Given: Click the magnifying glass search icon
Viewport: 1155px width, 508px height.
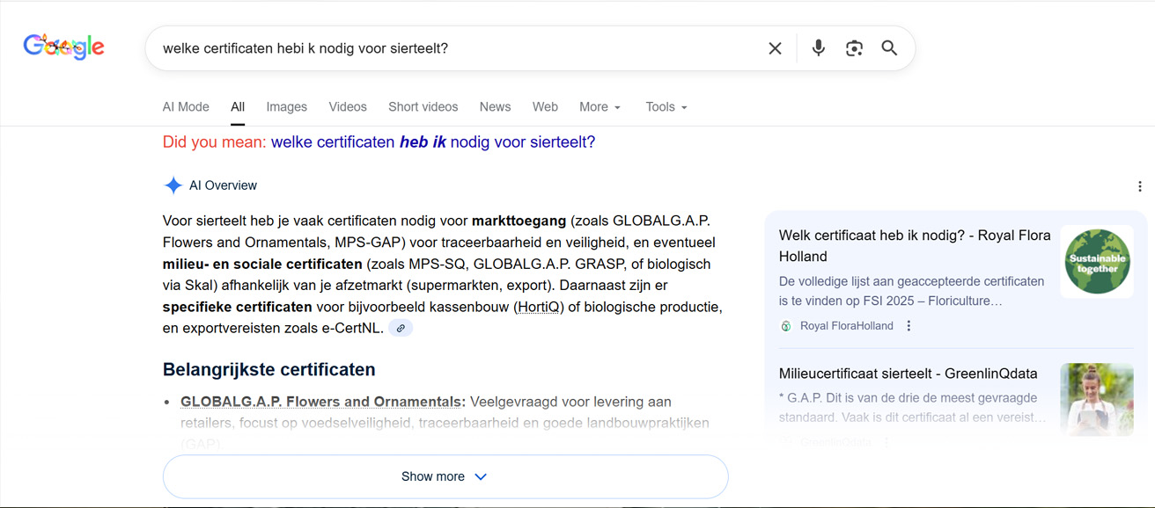Looking at the screenshot, I should pyautogui.click(x=889, y=48).
